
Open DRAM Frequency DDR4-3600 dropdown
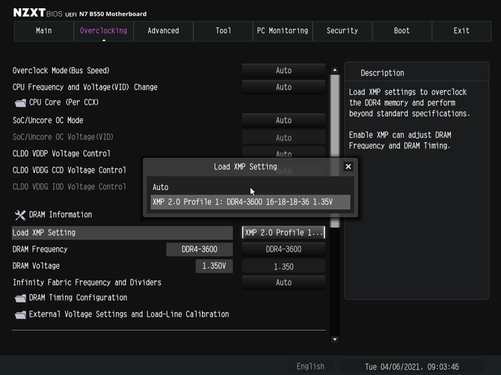point(283,250)
